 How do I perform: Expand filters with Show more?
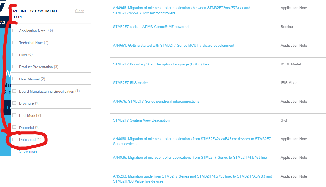(x=28, y=151)
